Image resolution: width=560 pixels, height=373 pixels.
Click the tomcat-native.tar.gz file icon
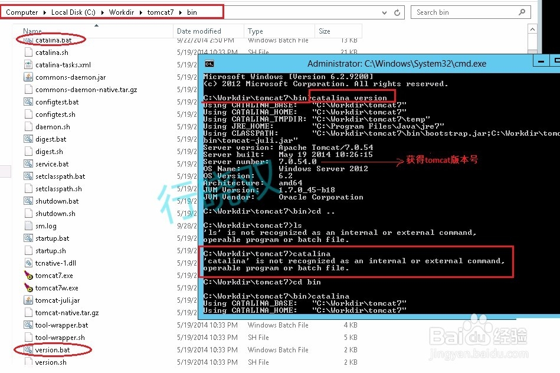tap(28, 312)
